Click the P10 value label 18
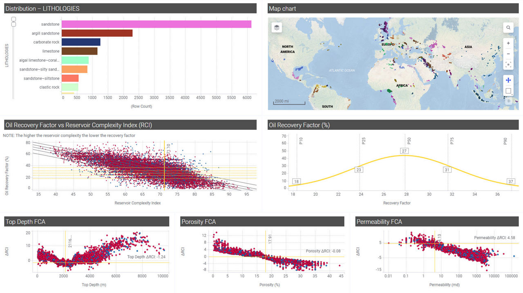The width and height of the screenshot is (523, 293). pos(297,182)
